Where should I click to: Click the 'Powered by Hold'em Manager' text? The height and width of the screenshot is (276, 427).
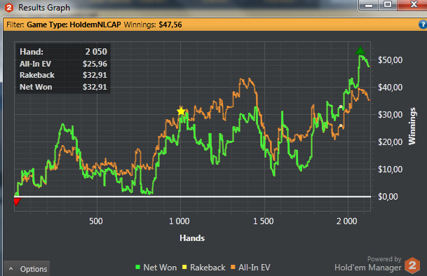(368, 264)
